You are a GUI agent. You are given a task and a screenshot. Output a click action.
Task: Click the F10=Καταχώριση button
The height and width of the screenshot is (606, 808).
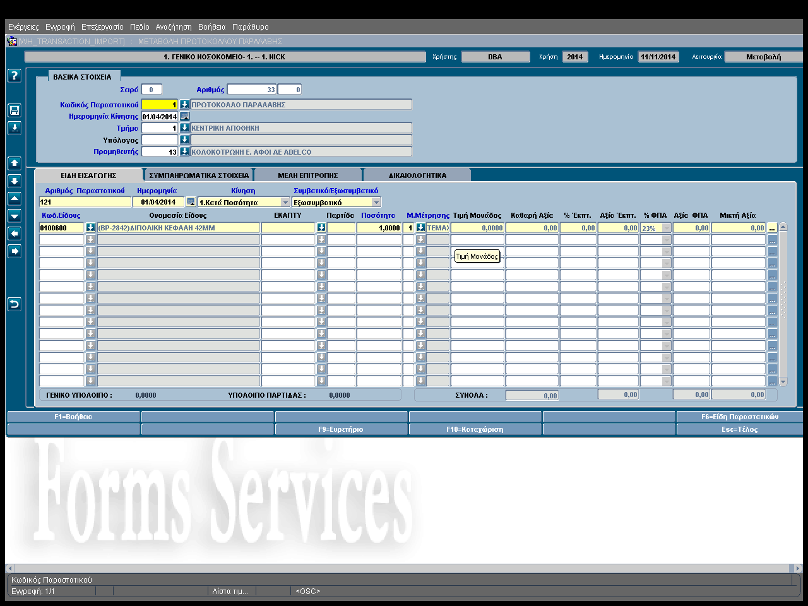coord(475,429)
